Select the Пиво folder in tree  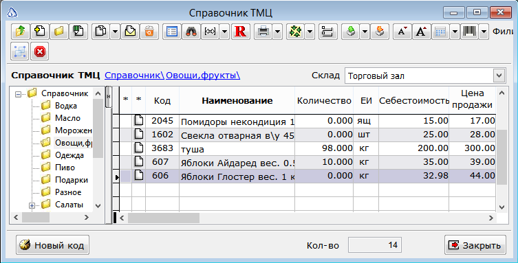(65, 168)
